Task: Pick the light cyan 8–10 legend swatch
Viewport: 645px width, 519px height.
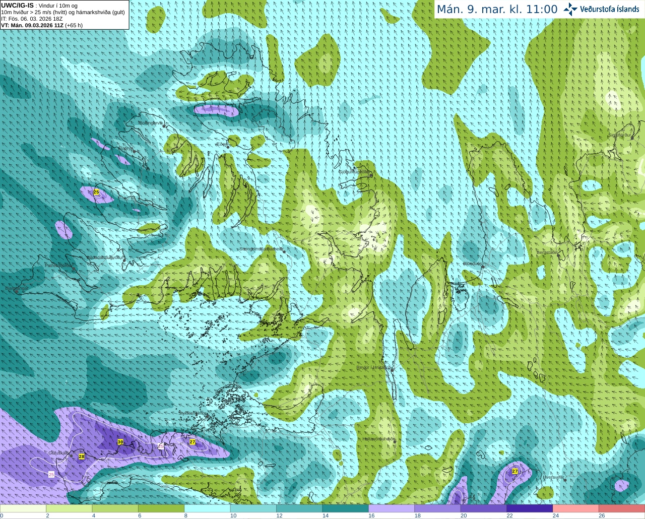Action: tap(207, 508)
